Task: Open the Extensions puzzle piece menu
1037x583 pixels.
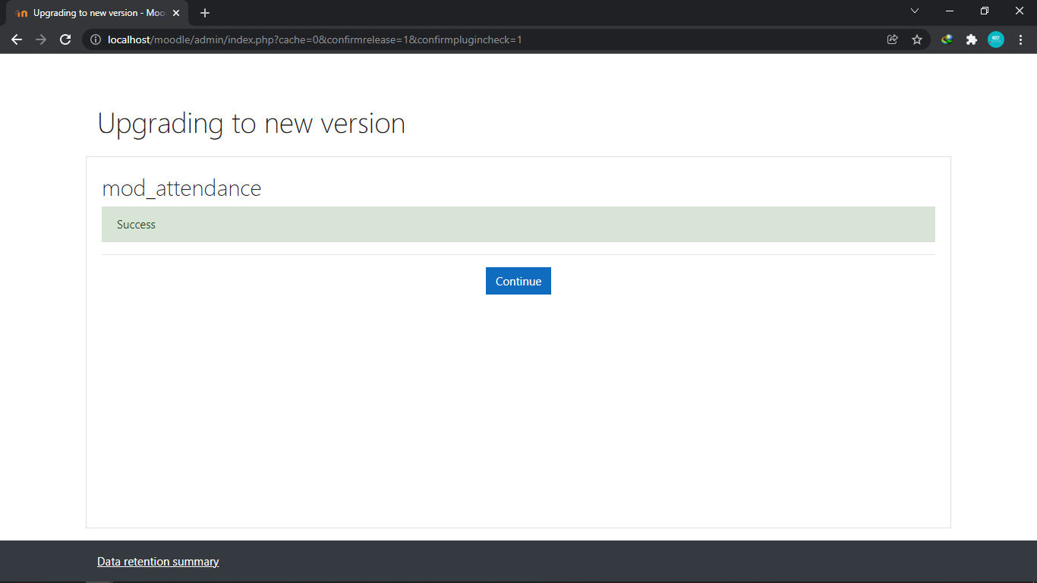Action: tap(972, 39)
